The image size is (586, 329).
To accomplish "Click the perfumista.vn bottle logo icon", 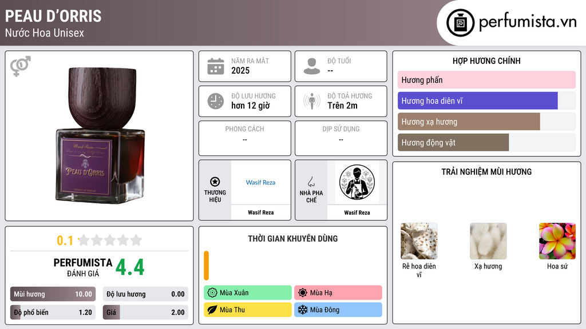I will click(x=461, y=23).
